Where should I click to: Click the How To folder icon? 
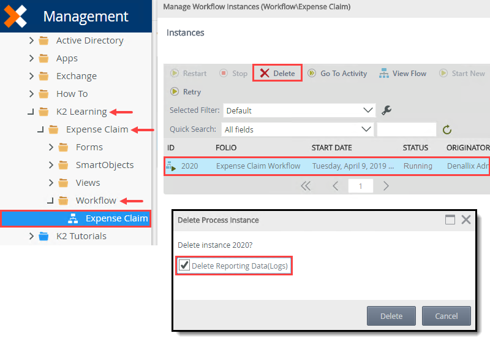[x=43, y=94]
